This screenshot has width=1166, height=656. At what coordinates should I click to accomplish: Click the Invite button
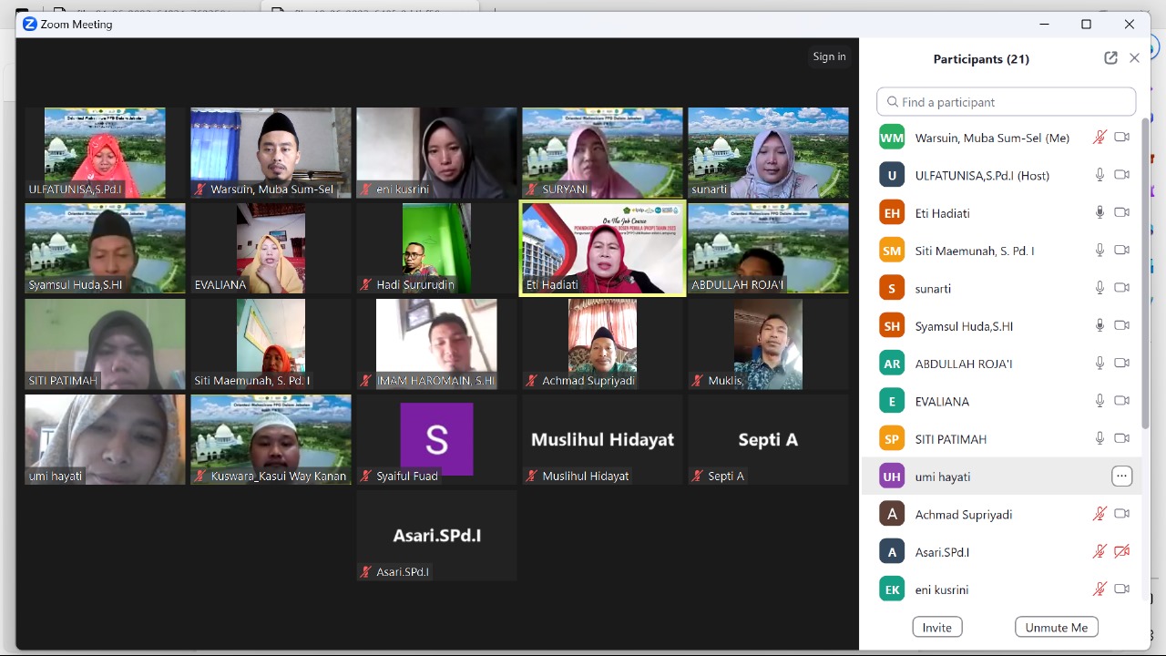[936, 628]
